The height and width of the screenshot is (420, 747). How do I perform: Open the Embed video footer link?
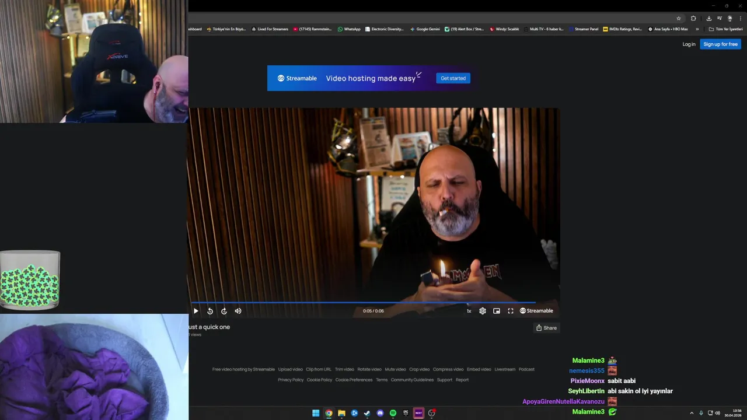click(479, 369)
